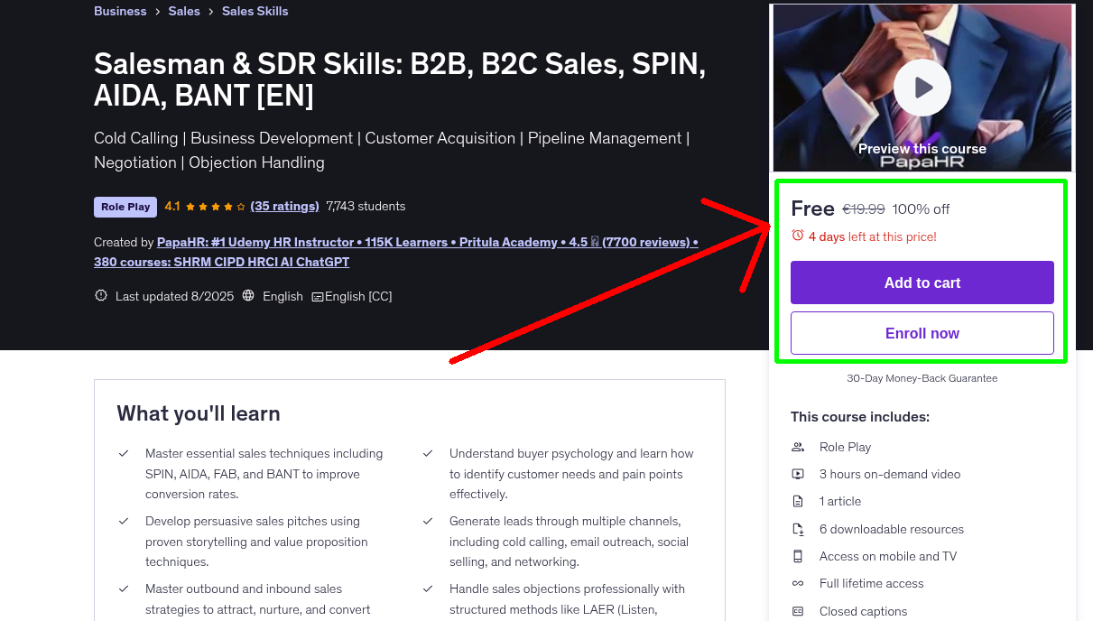Click the globe language icon
Screen dimensions: 1093x621
[x=248, y=296]
